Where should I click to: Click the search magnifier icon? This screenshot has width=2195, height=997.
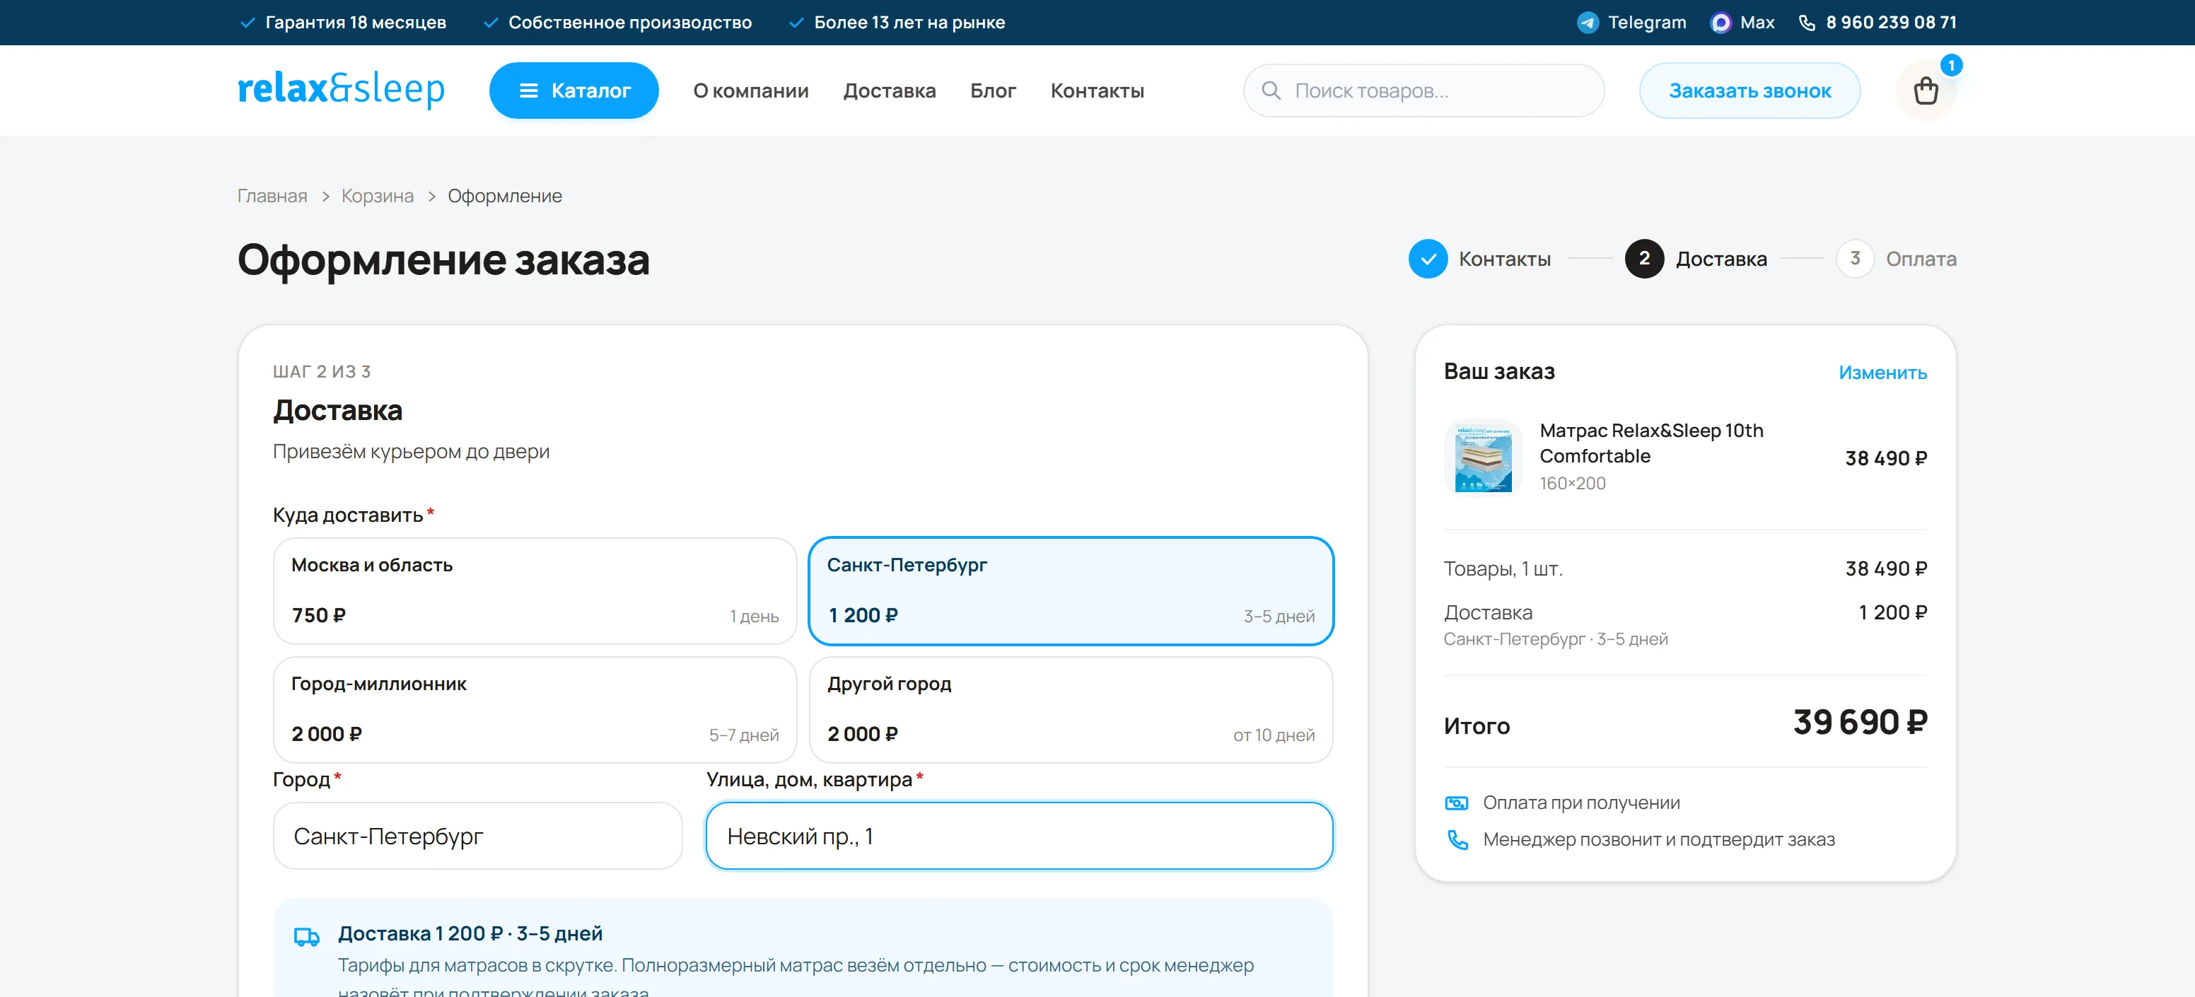click(x=1271, y=91)
